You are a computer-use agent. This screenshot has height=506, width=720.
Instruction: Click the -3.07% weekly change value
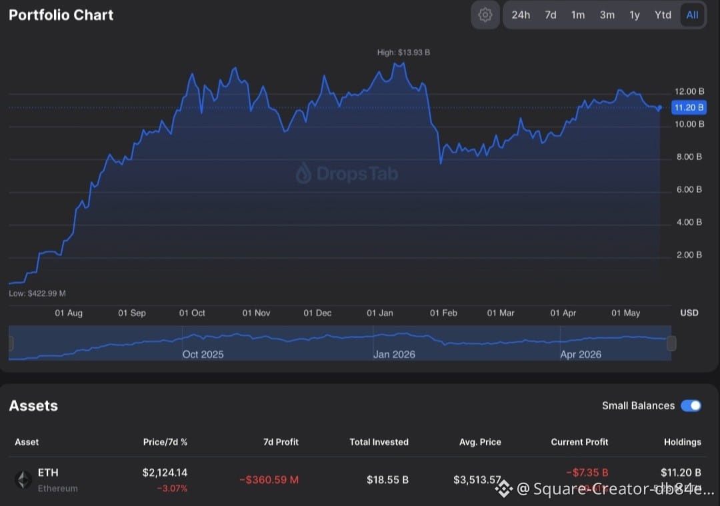point(172,488)
